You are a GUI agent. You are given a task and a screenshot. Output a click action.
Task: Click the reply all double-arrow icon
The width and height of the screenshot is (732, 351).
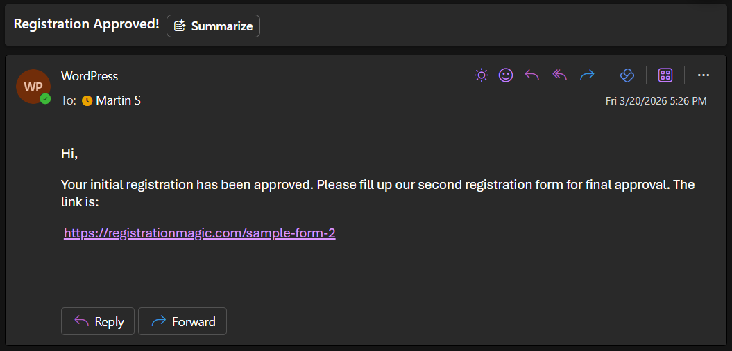point(560,75)
